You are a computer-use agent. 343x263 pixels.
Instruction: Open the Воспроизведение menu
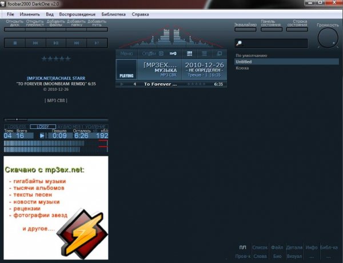pos(77,14)
